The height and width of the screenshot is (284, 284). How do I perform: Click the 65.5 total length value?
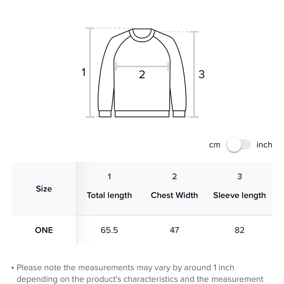click(x=109, y=230)
